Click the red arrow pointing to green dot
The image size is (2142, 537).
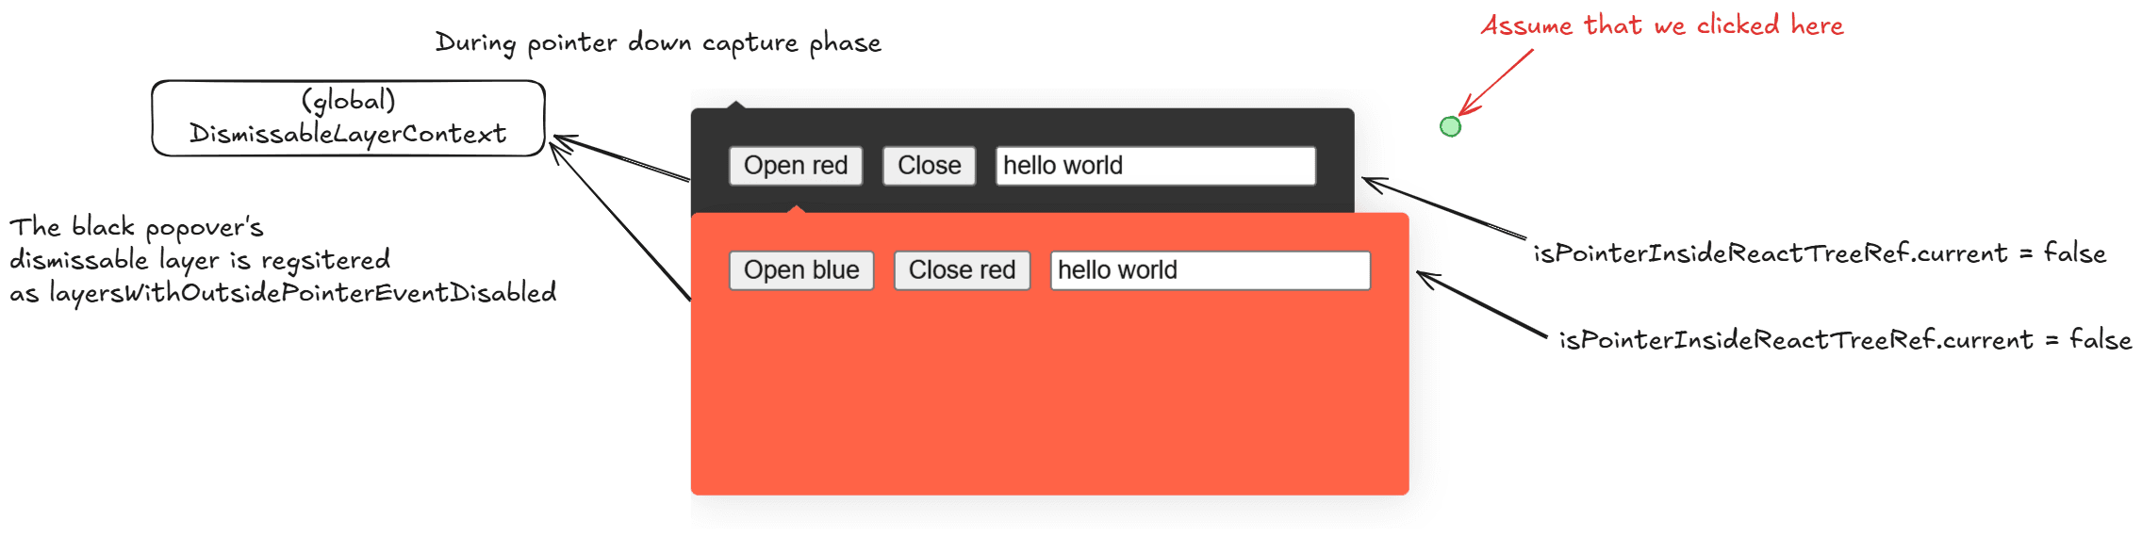tap(1497, 81)
